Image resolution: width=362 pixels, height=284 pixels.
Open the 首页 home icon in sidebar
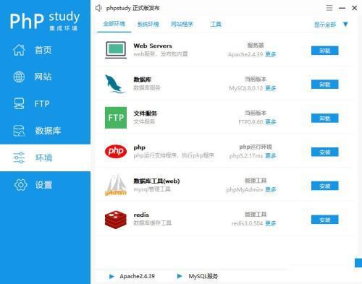click(19, 50)
